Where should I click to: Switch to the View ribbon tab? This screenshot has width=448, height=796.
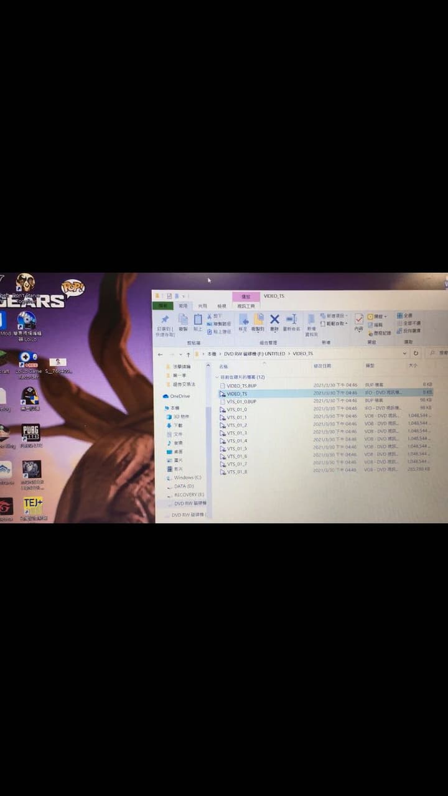click(x=222, y=306)
